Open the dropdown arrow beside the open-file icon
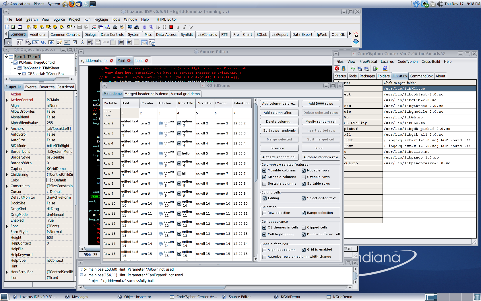Screen dimensions: 481x301 tap(74, 27)
